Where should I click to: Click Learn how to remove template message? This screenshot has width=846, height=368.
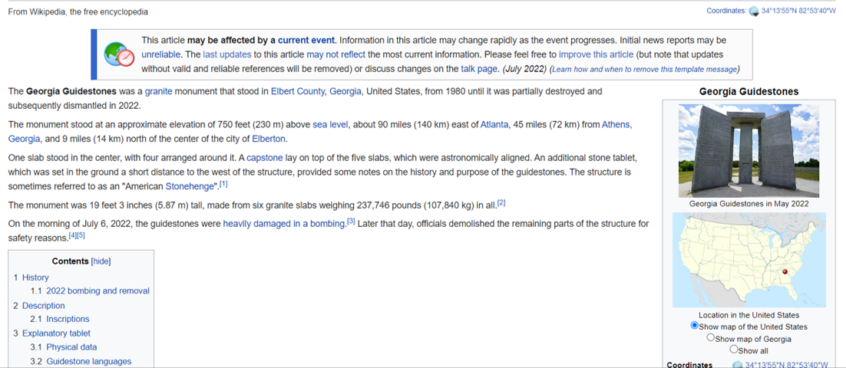tap(644, 70)
